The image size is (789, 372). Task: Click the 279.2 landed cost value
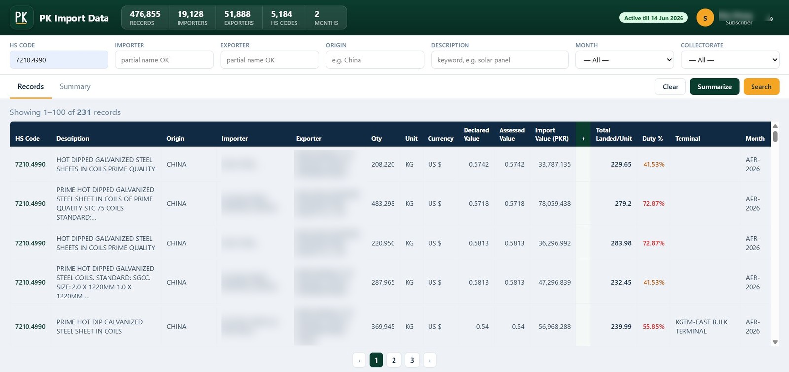[623, 203]
